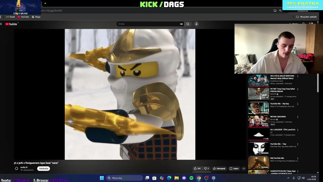Click the CrackHouse Cartel channel name

[x=277, y=81]
